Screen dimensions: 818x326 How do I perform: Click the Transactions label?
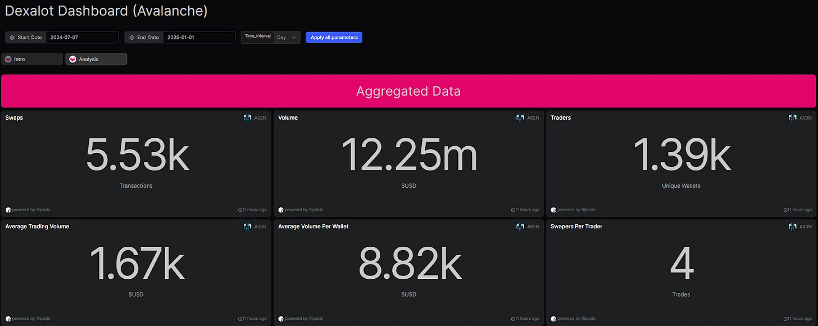click(x=136, y=185)
